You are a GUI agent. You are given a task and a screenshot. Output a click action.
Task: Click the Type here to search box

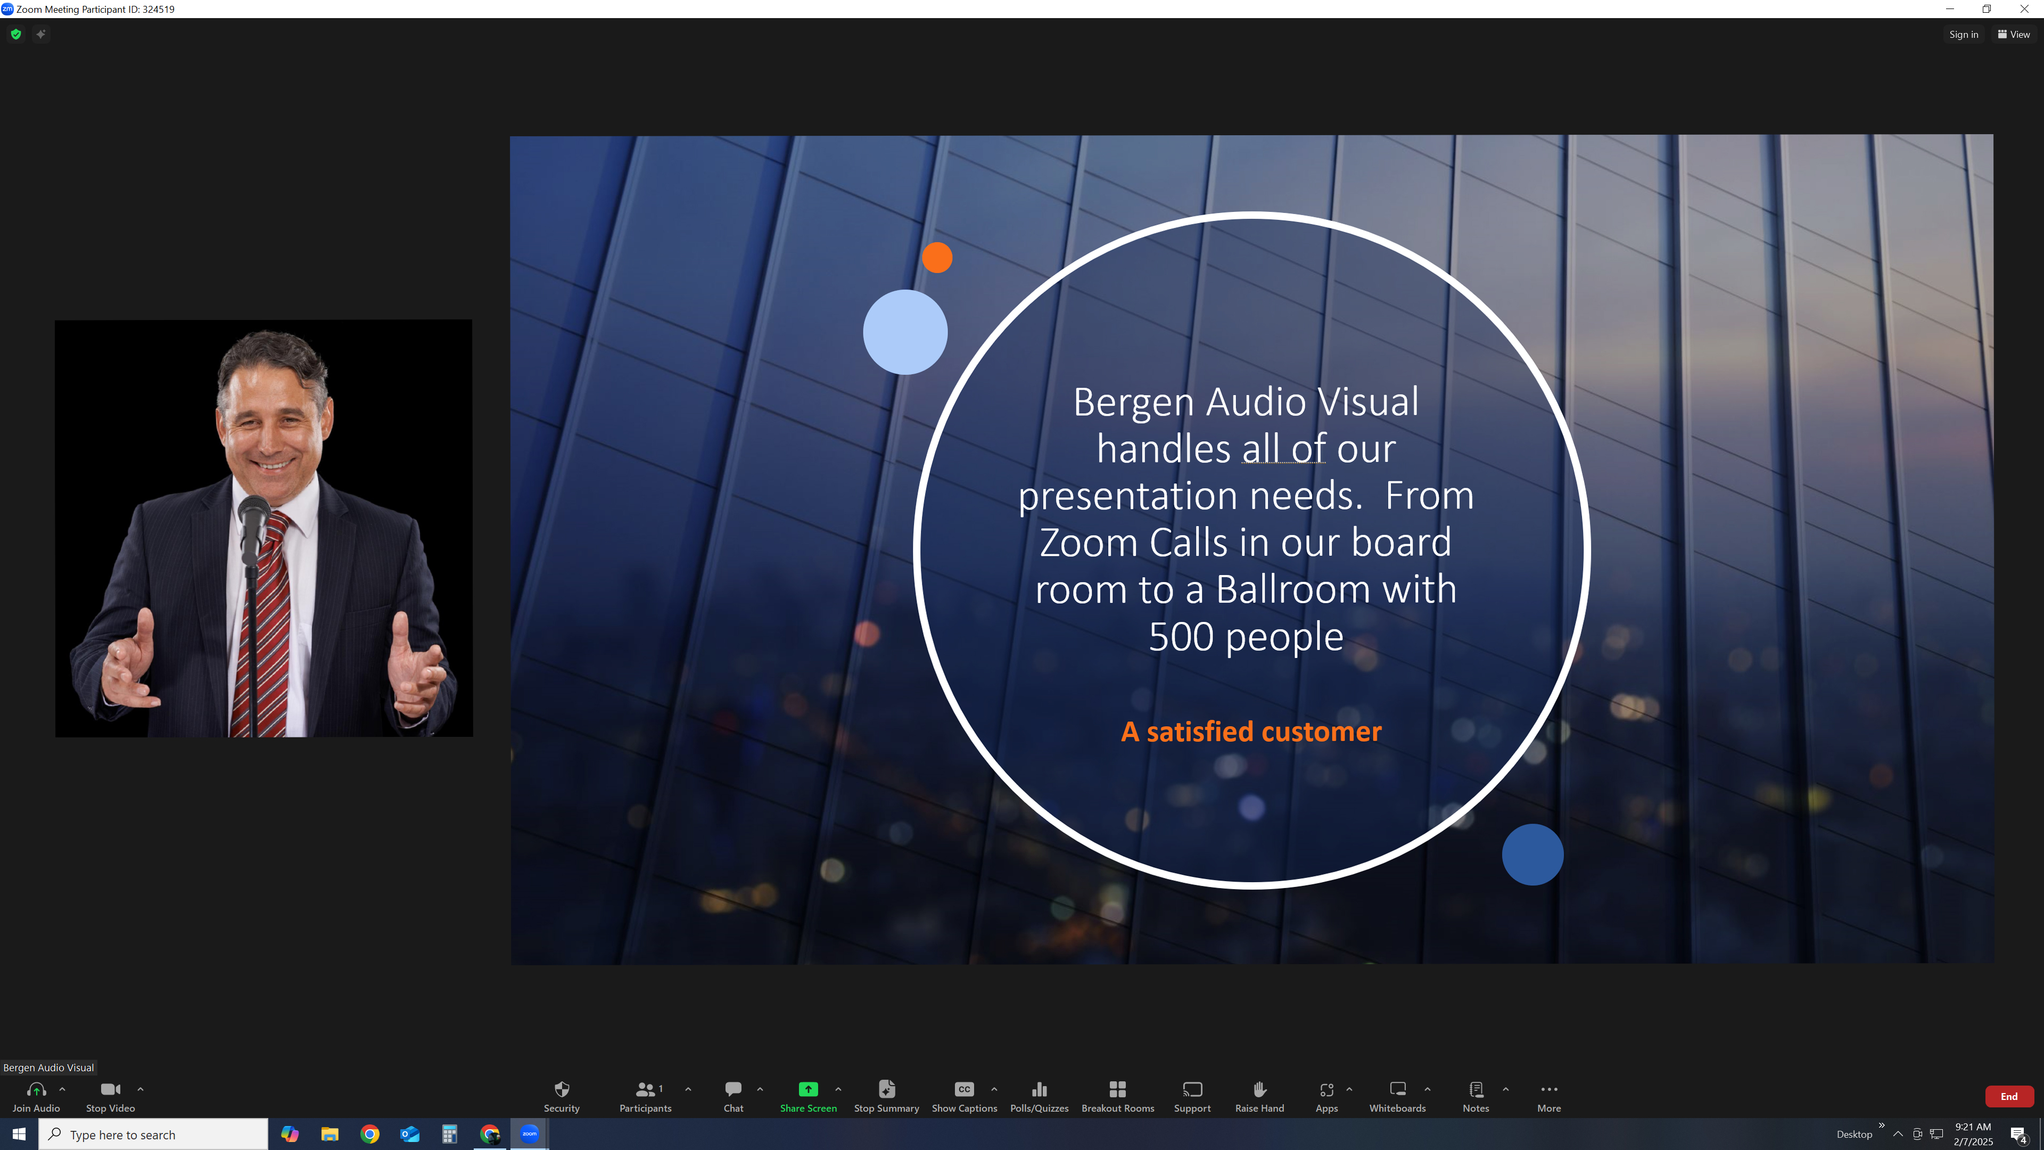pyautogui.click(x=153, y=1134)
